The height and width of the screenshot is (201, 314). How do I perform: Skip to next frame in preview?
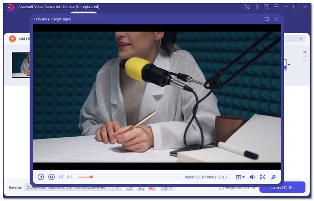pos(69,177)
